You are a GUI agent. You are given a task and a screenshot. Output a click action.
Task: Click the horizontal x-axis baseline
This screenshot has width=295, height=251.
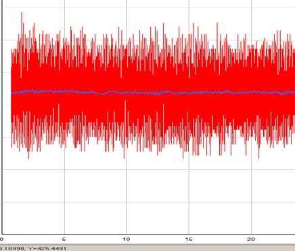point(148,234)
